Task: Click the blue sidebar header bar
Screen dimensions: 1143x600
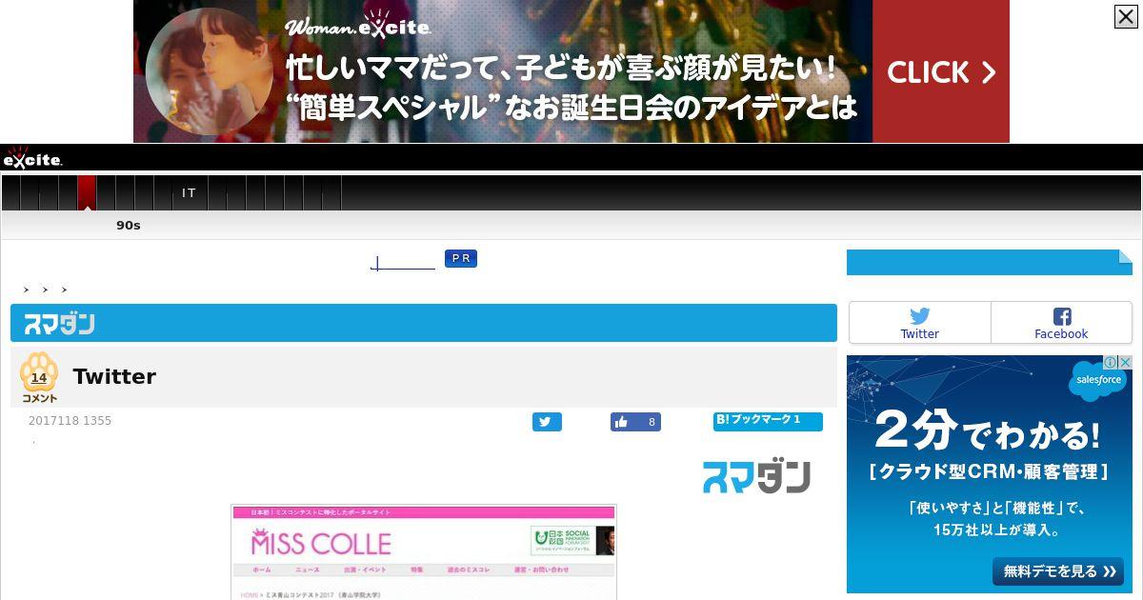Action: (x=990, y=262)
